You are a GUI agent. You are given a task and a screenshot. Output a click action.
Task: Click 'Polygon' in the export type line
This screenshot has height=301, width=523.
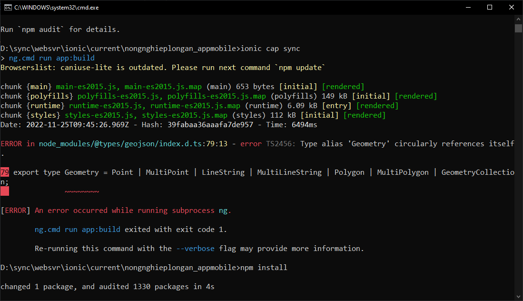pos(350,172)
